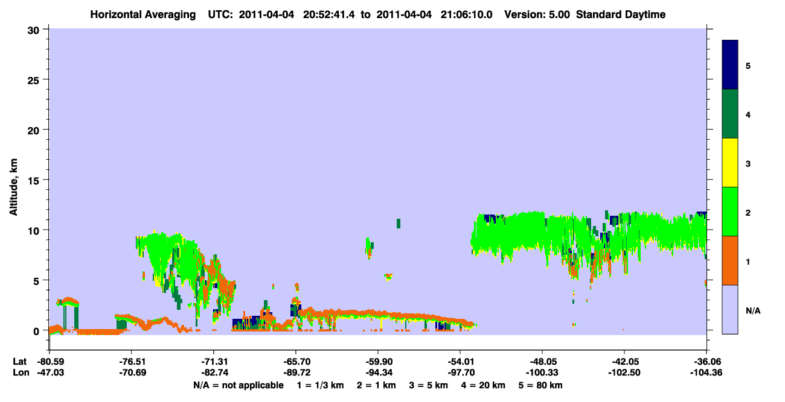The image size is (785, 402).
Task: Click the longitude value -89.72
Action: [296, 372]
